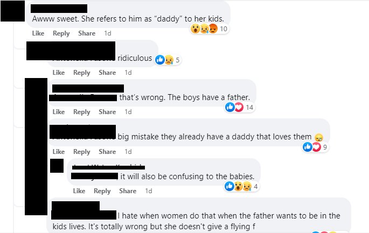
Task: Click the thumbs-up reaction on "boys have a father" comment
Action: [x=231, y=108]
